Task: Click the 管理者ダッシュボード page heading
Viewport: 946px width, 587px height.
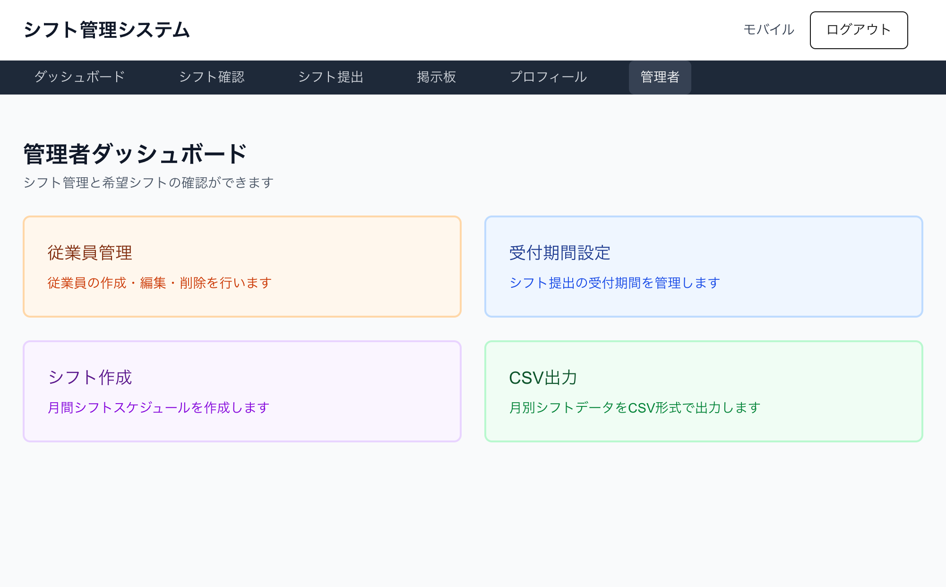Action: [135, 155]
